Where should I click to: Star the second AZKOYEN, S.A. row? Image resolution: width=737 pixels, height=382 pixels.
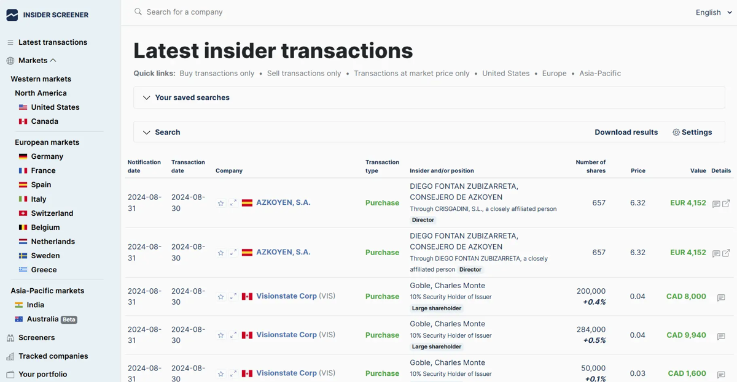point(220,253)
